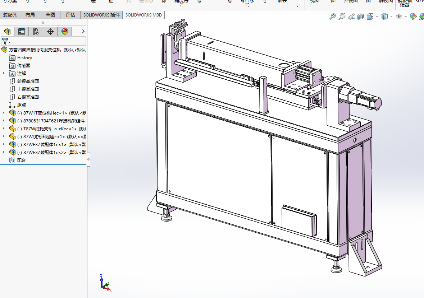Image resolution: width=424 pixels, height=298 pixels.
Task: Open the View Orientation dropdown arrow
Action: click(x=377, y=17)
